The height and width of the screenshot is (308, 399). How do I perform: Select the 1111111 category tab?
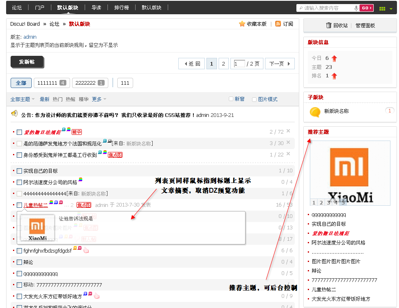[52, 83]
